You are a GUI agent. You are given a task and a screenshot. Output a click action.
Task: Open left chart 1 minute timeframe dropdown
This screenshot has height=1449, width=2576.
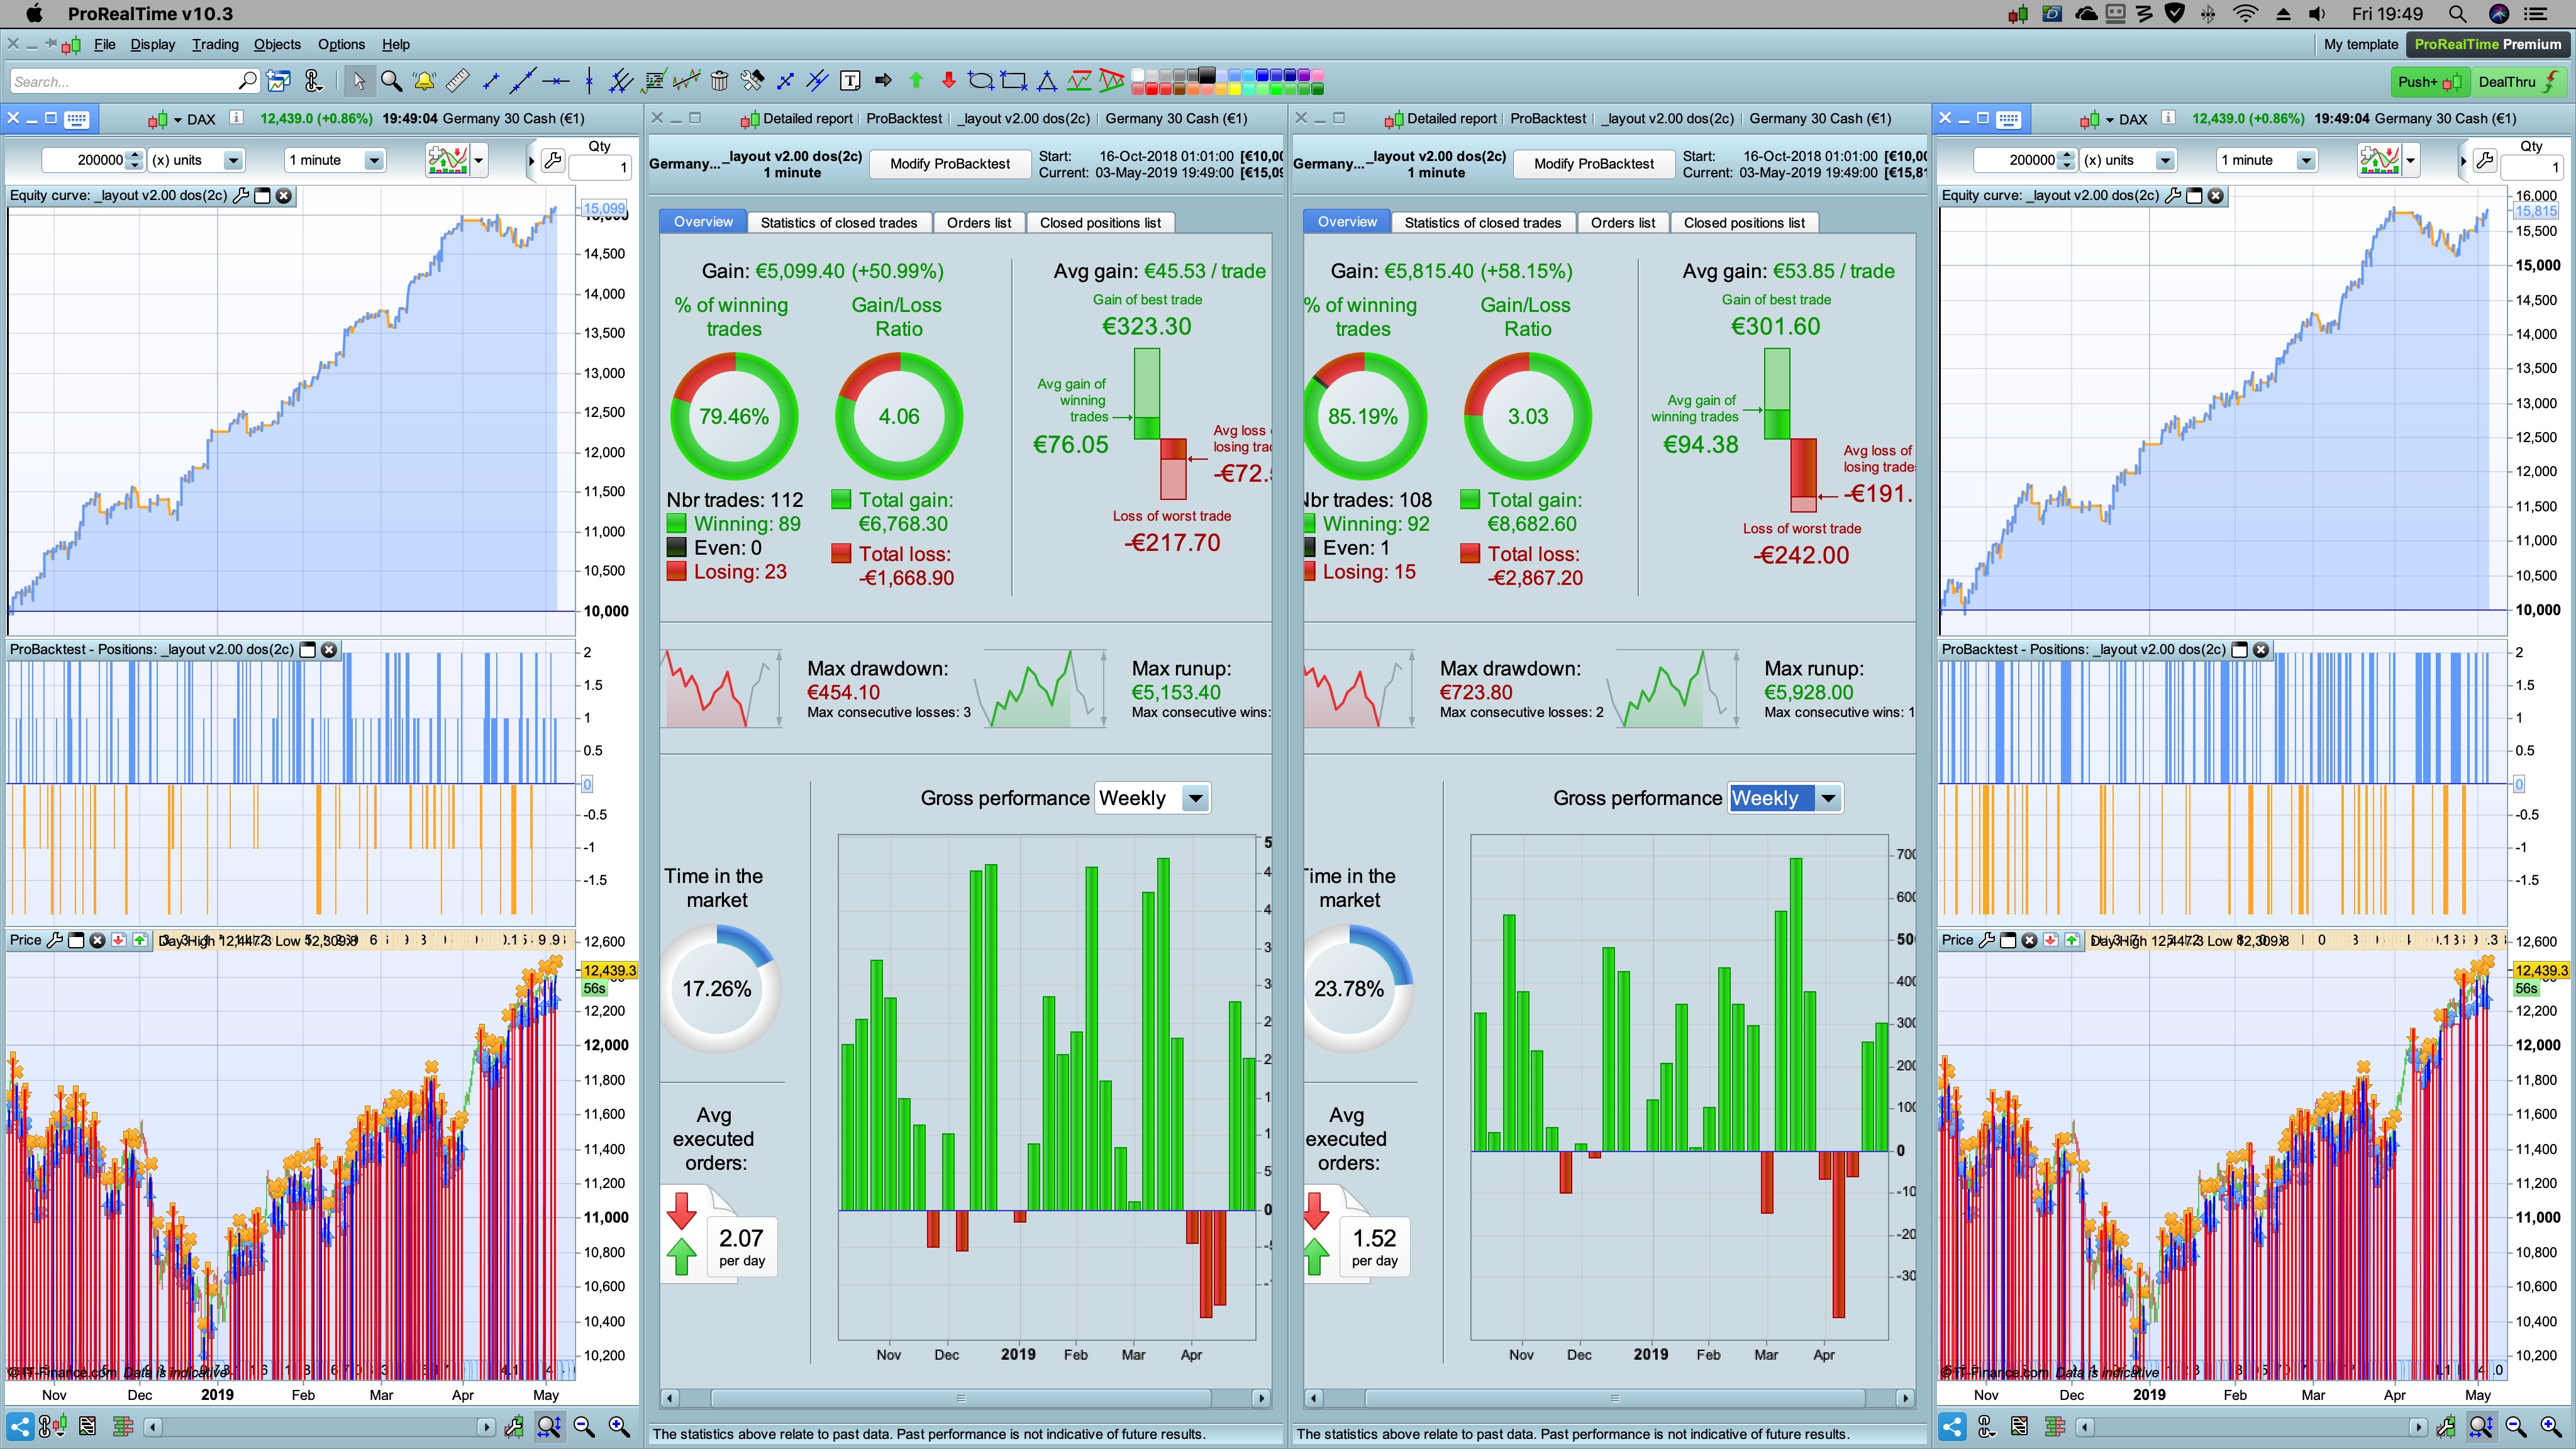pos(373,160)
